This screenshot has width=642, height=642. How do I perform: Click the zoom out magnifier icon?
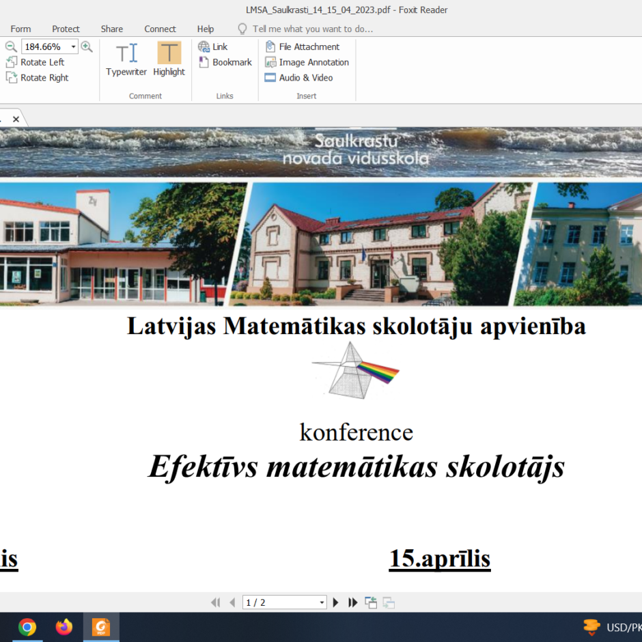click(x=11, y=46)
